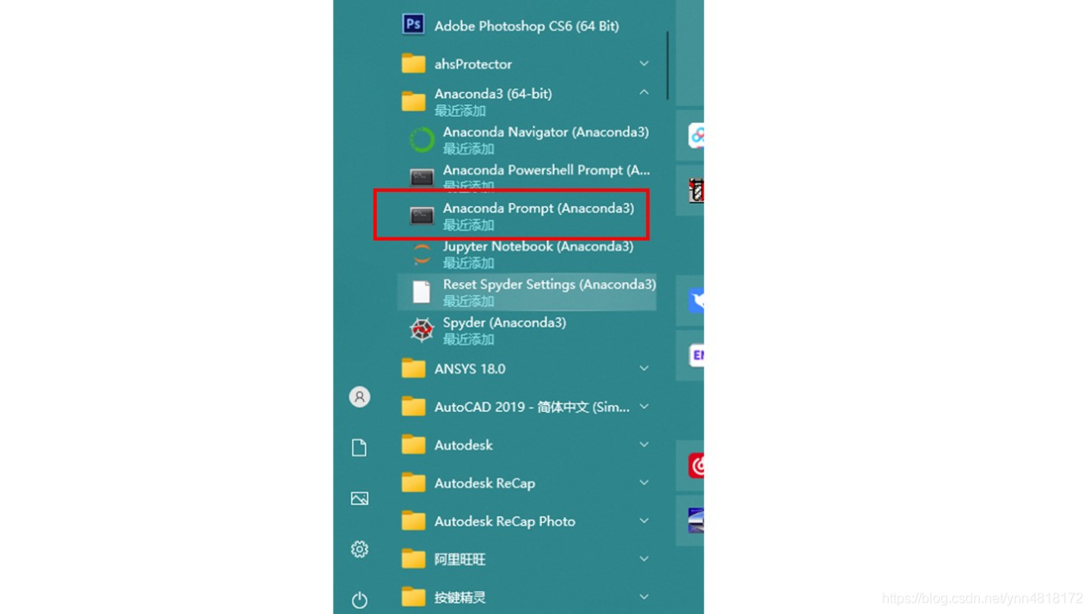Viewport: 1091px width, 614px height.
Task: Open Anaconda Prompt terminal icon
Action: pos(422,216)
